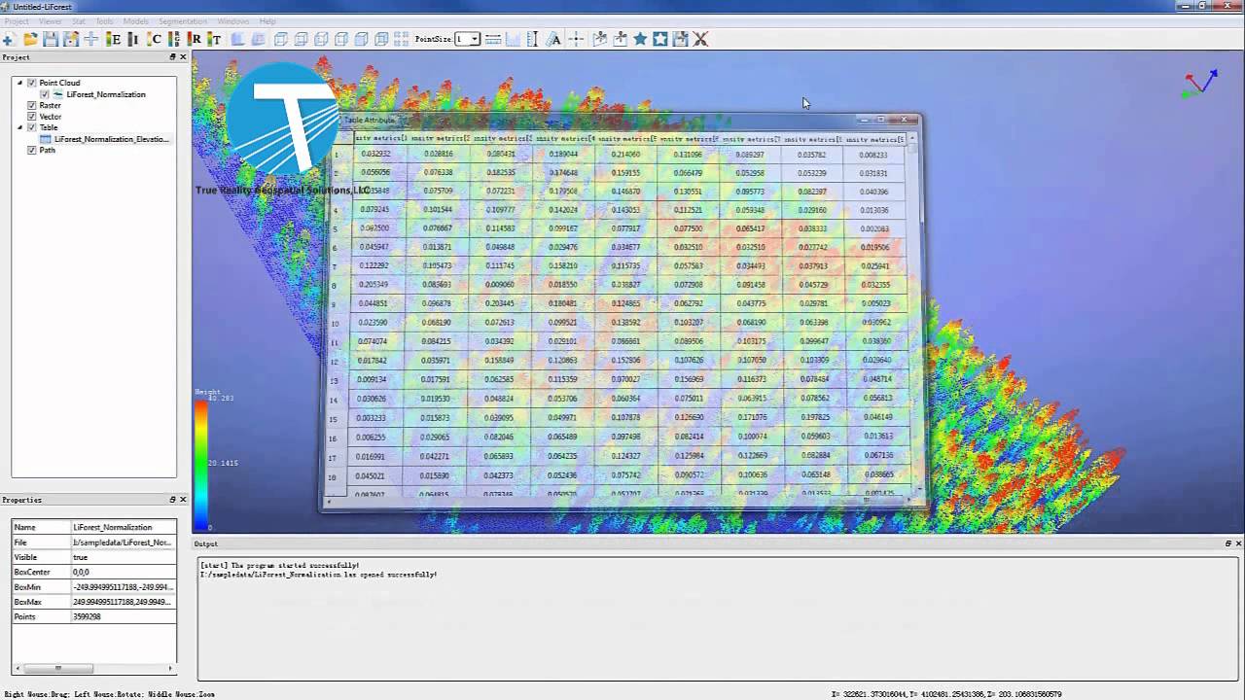Screen dimensions: 1245x700
Task: Click the Add data plus icon
Action: 9,39
